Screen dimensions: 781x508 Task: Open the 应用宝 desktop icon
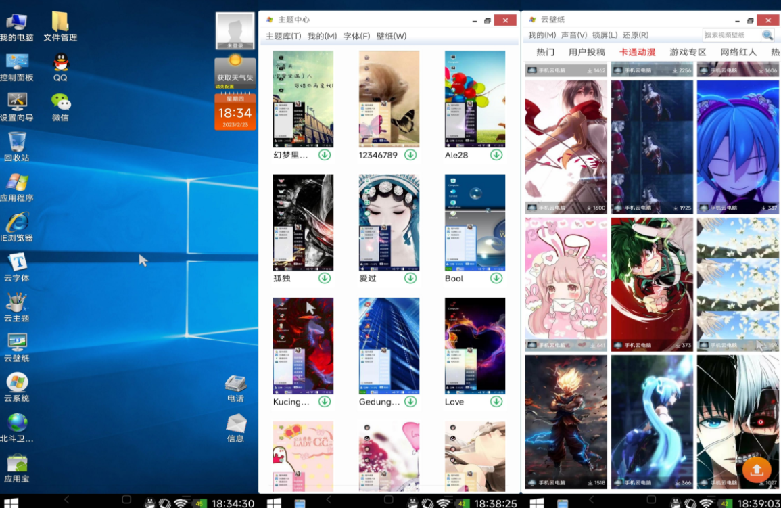16,468
